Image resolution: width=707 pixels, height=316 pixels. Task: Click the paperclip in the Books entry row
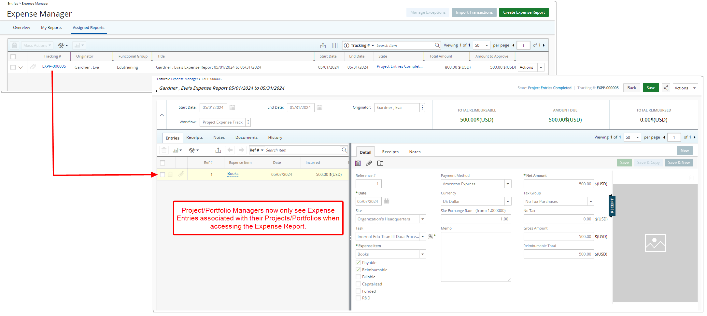point(181,174)
